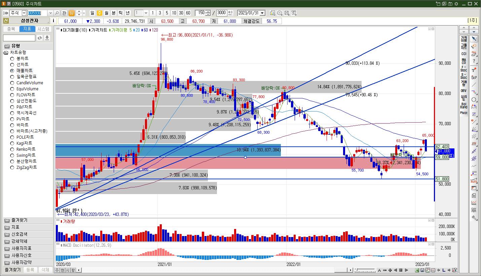Image resolution: width=481 pixels, height=276 pixels.
Task: Expand the 신호검색 folder section
Action: (28, 234)
